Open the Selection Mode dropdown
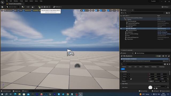The height and width of the screenshot is (96, 171). 12,7
